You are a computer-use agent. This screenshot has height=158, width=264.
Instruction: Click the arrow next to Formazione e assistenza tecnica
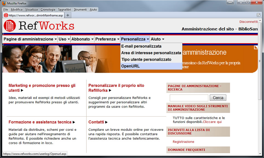pos(74,122)
